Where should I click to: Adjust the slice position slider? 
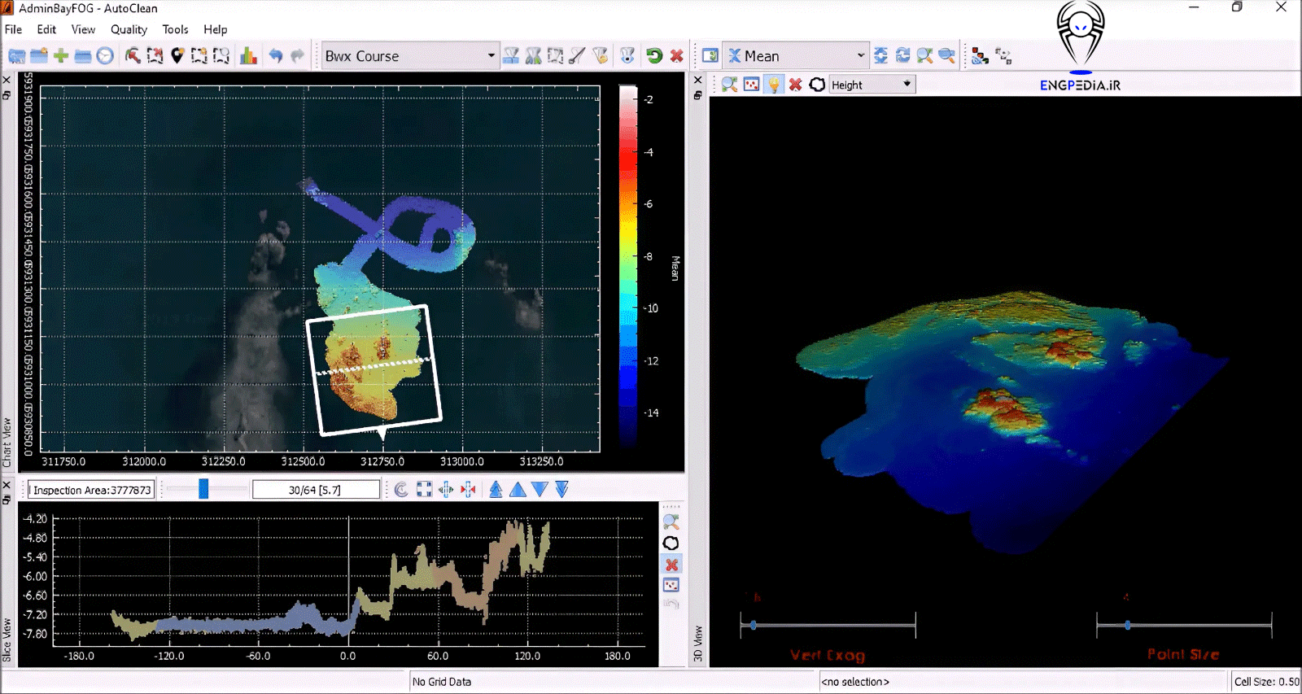point(203,489)
